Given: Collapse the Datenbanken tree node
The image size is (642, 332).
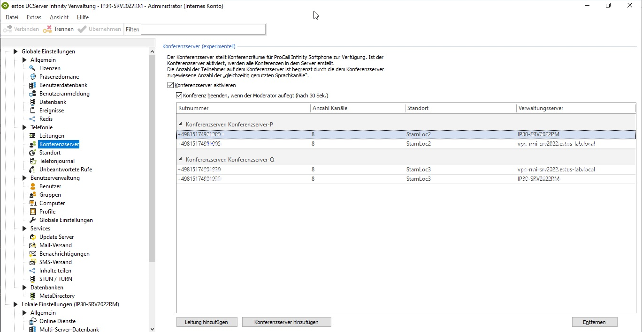Looking at the screenshot, I should point(24,288).
